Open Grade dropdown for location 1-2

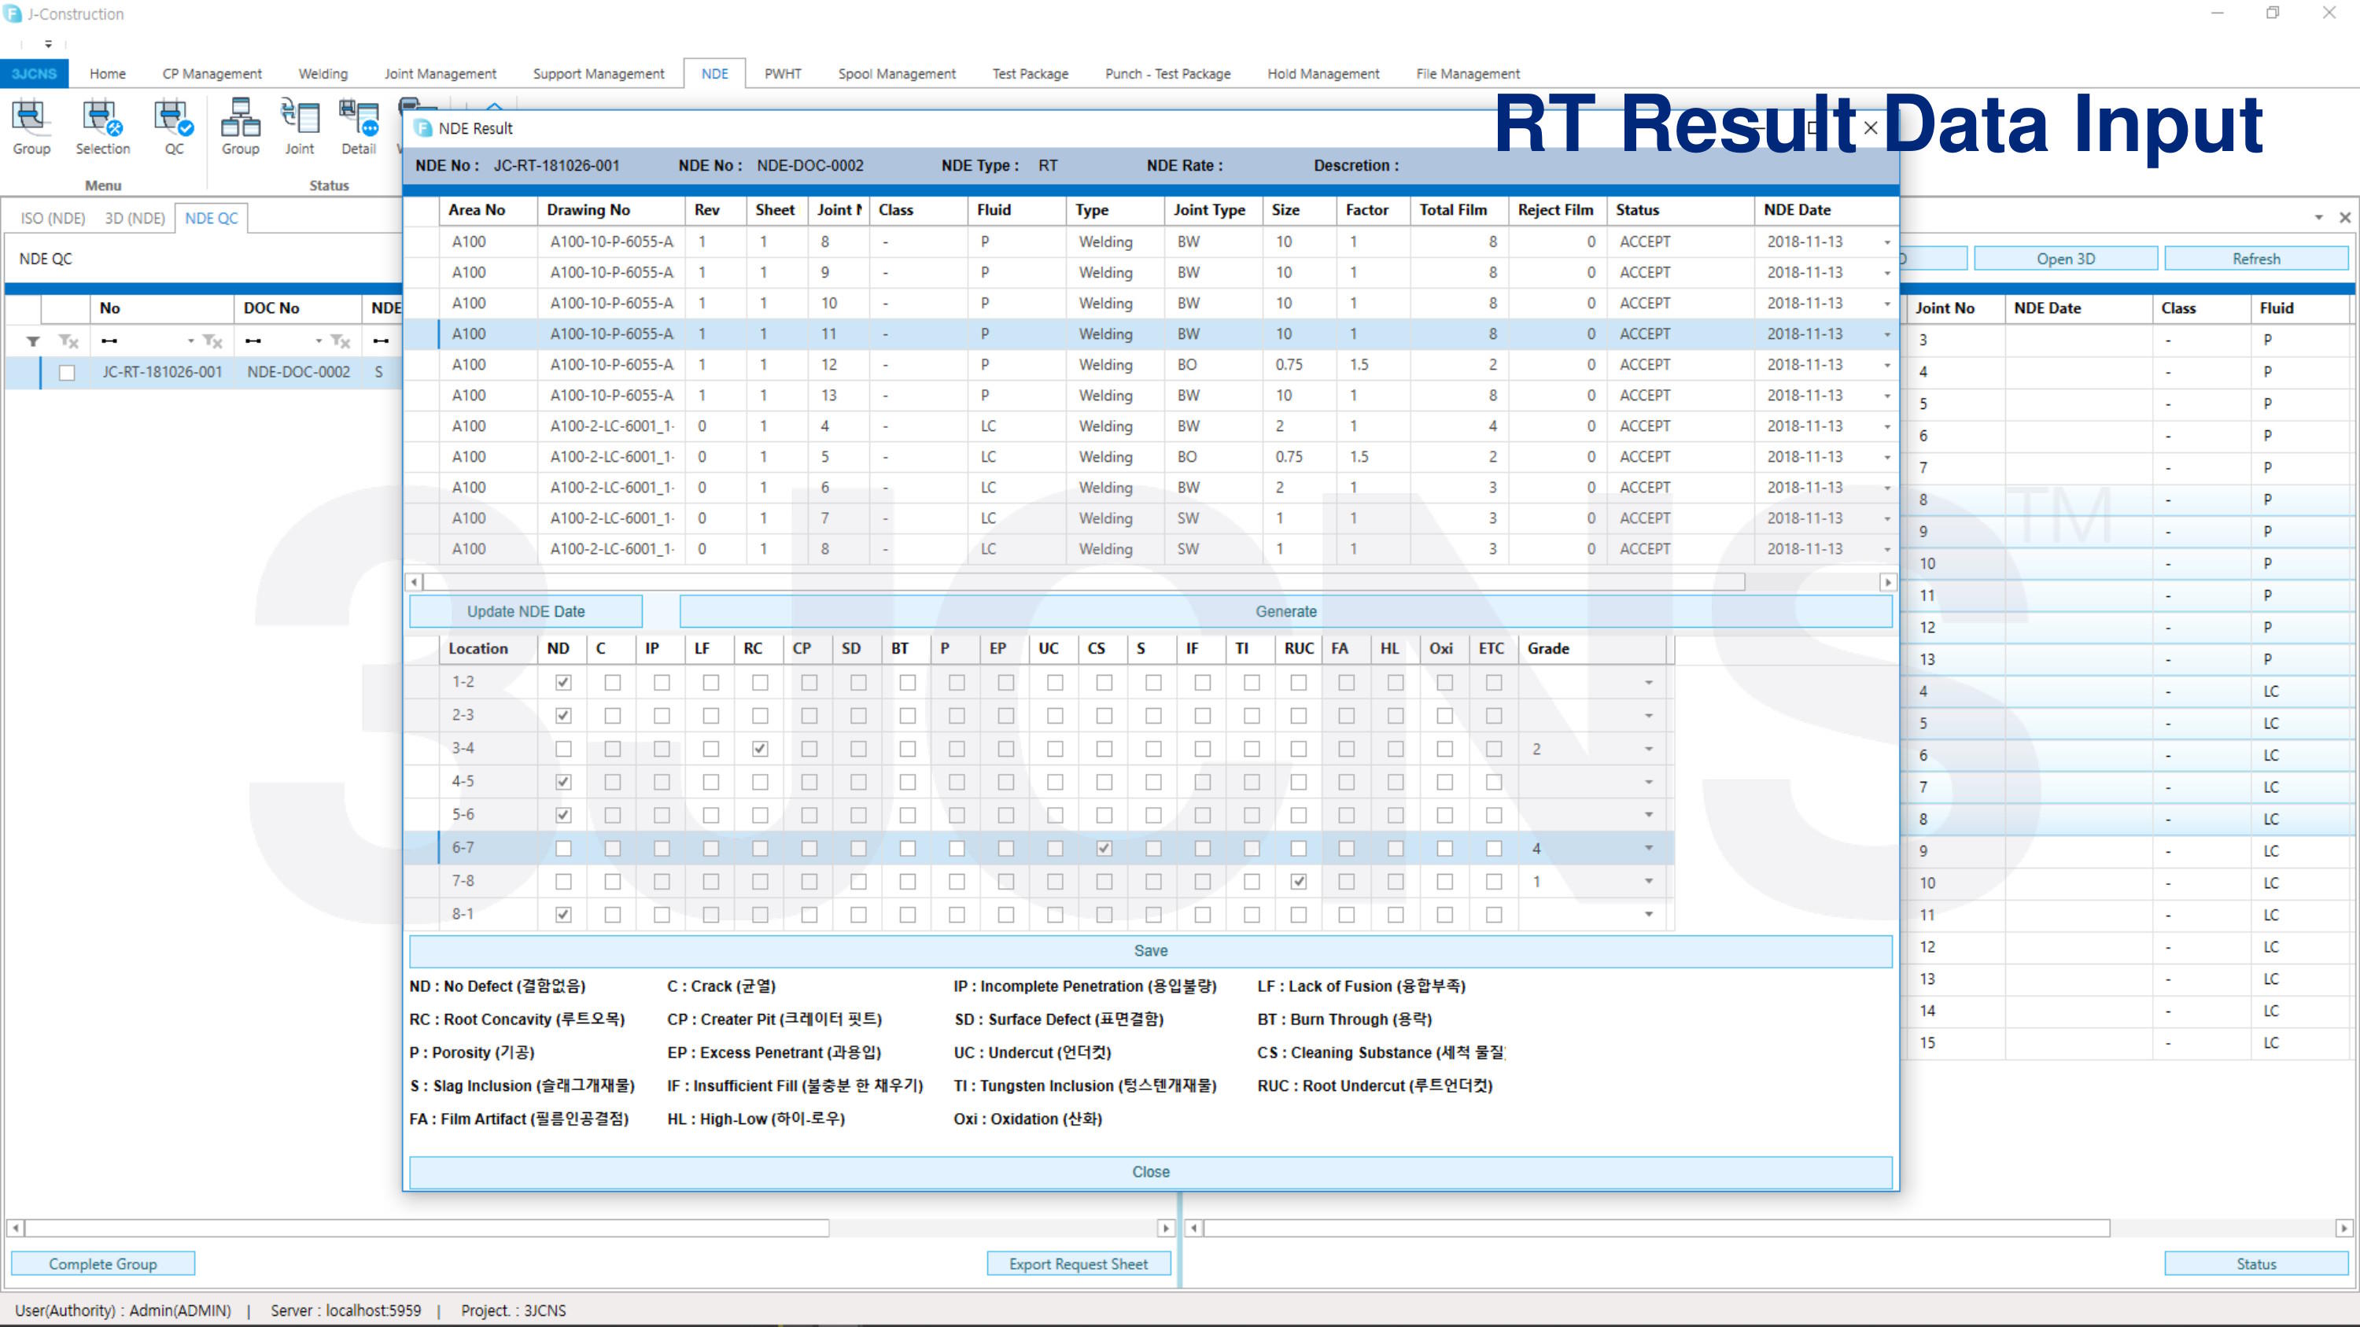[x=1648, y=682]
